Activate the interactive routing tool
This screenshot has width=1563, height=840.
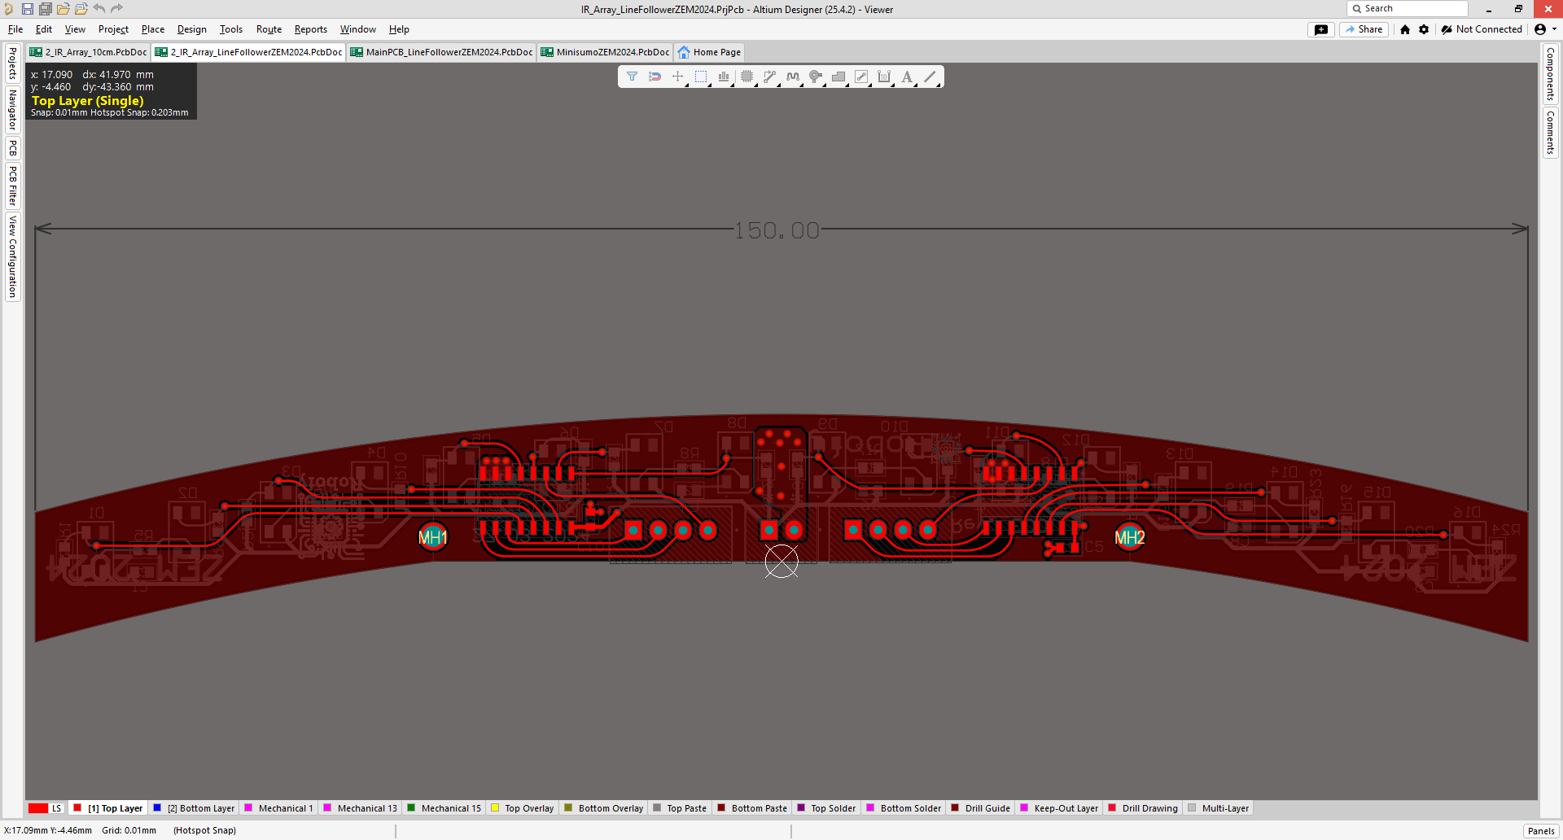[769, 77]
